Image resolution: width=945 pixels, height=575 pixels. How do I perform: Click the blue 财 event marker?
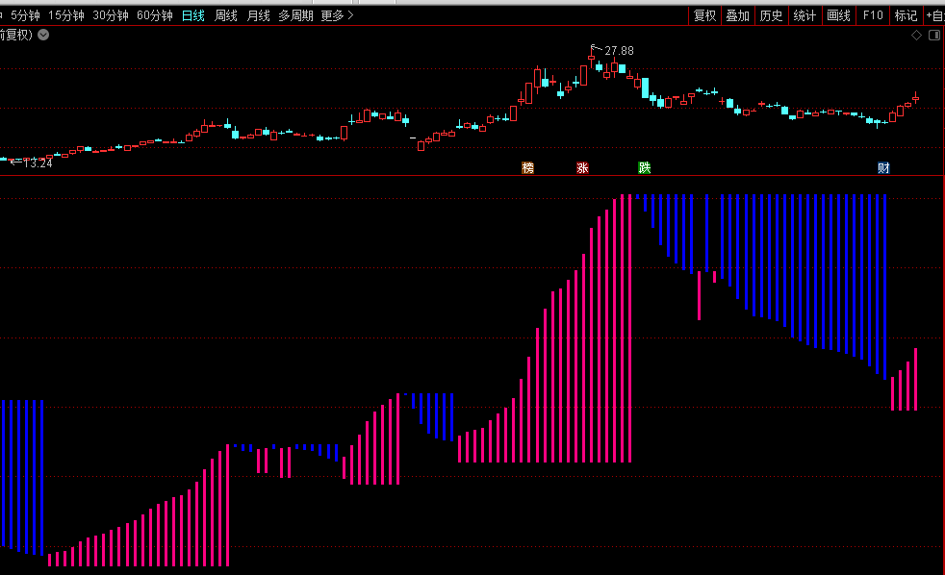(883, 167)
